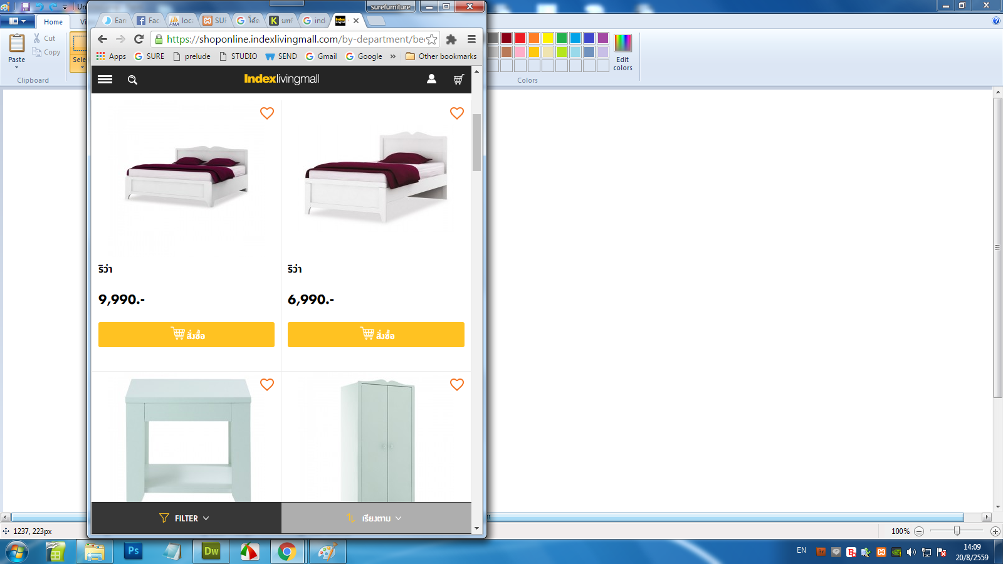Go forward in Chrome

[120, 39]
